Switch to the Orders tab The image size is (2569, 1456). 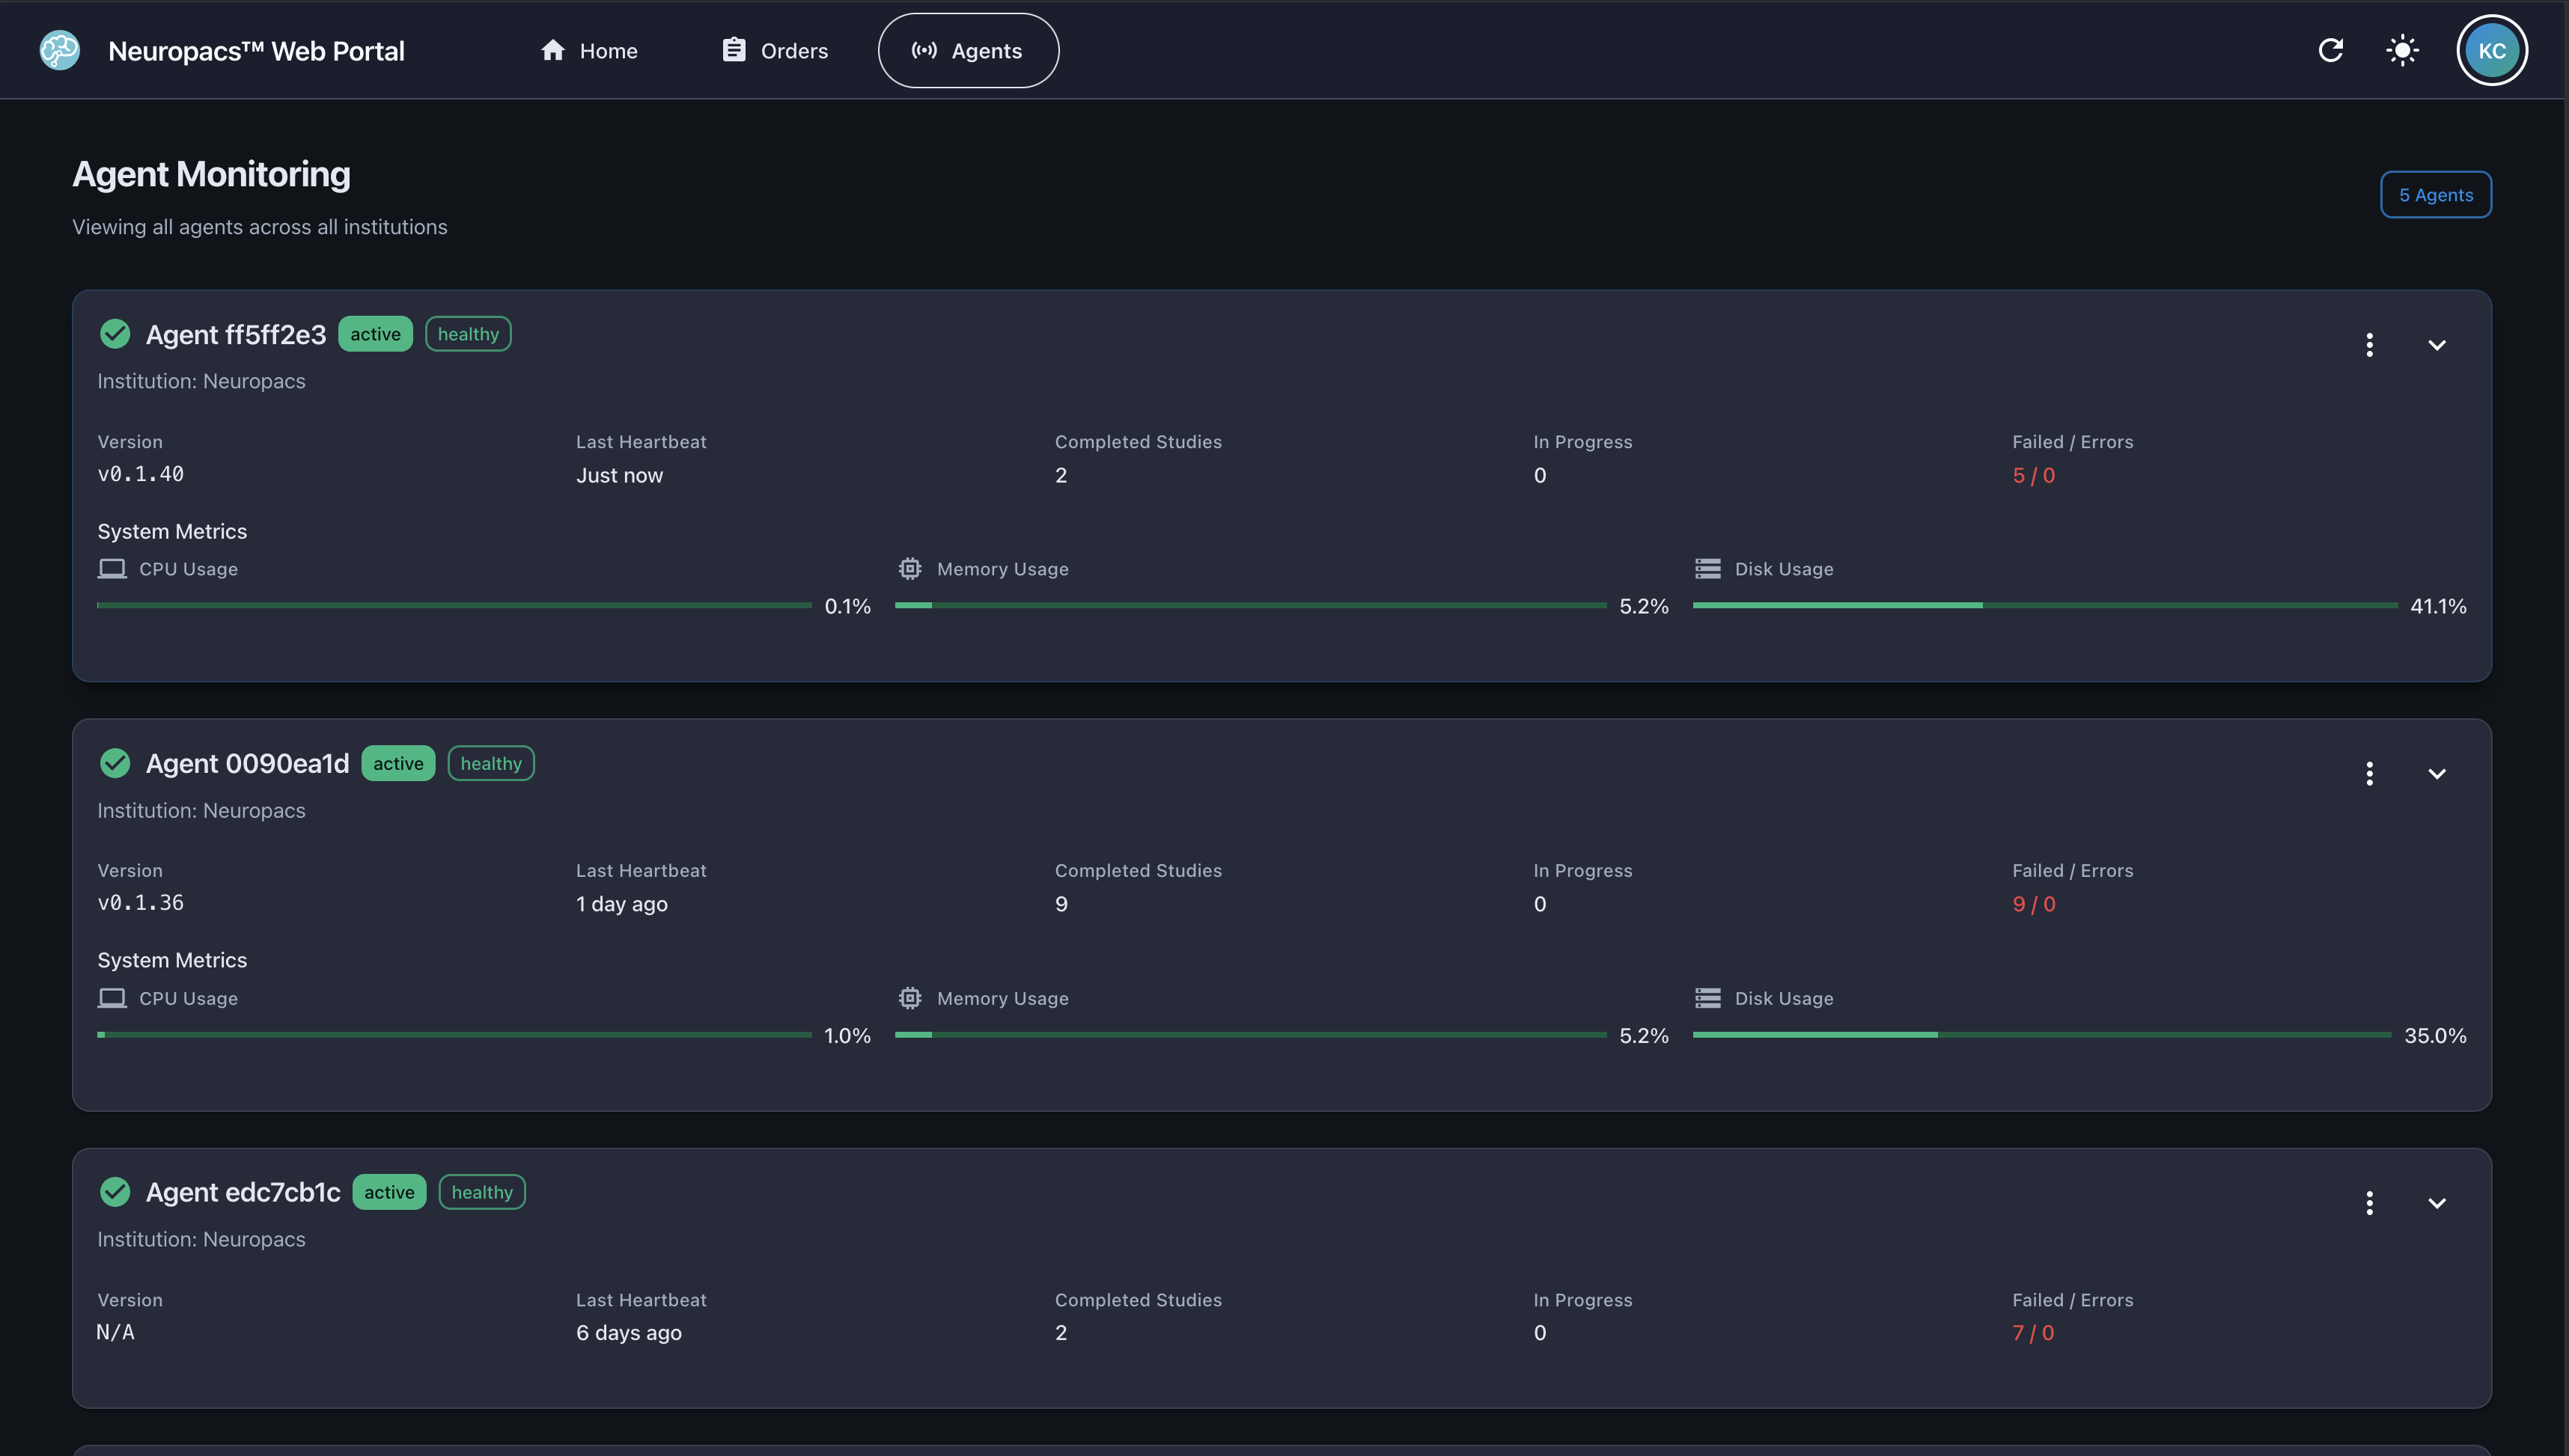tap(774, 50)
